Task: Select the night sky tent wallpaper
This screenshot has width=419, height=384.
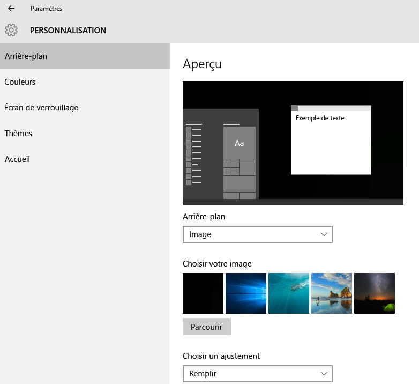Action: (x=375, y=293)
